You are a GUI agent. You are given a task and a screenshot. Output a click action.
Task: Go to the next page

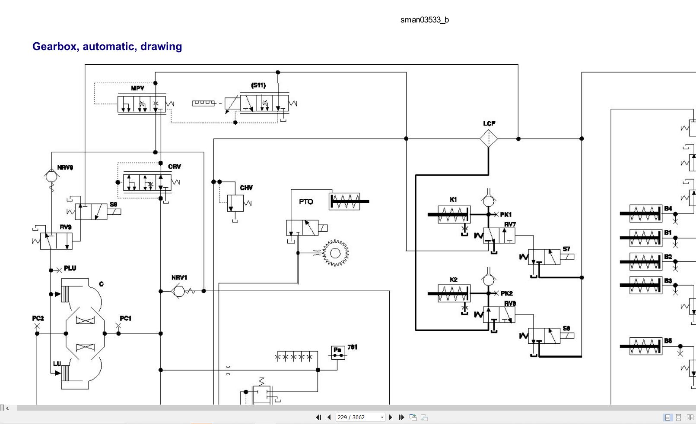pyautogui.click(x=391, y=417)
